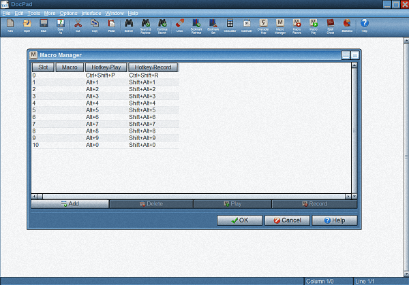Click the Slot column header
409x285 pixels.
tap(43, 67)
